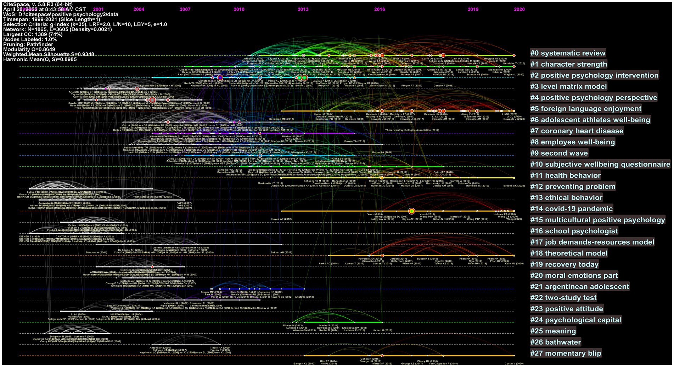Select '#17 job demands-resources model' label
Screen dimensions: 674x367
point(592,242)
